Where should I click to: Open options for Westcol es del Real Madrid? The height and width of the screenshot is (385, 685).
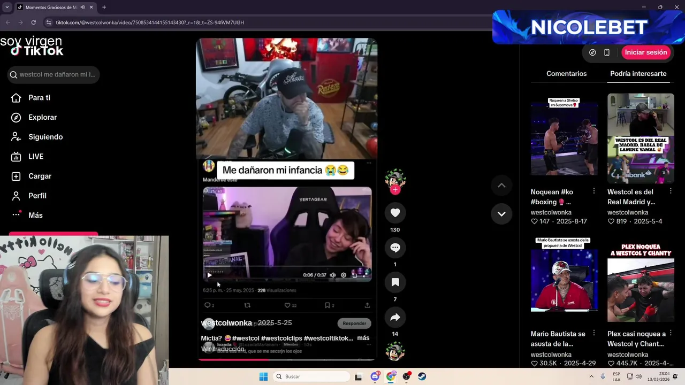click(x=671, y=191)
